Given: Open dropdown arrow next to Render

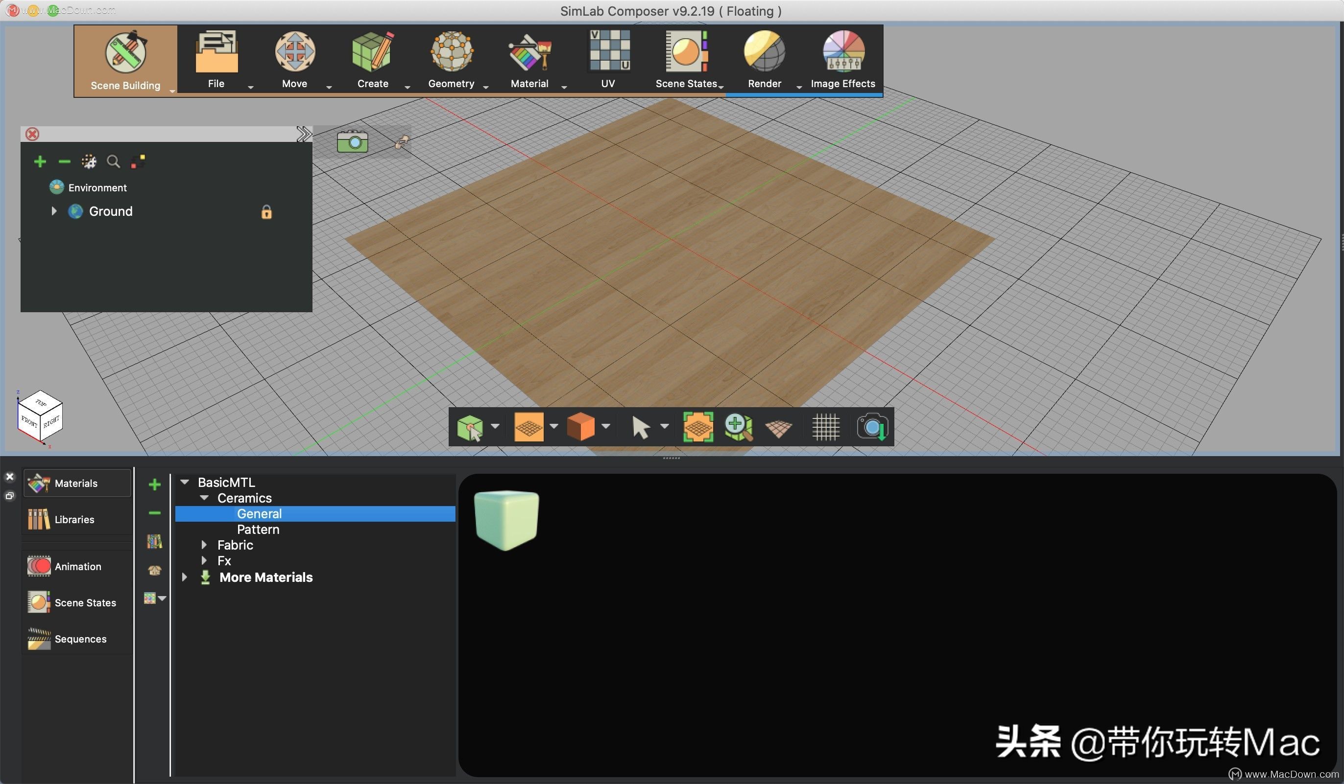Looking at the screenshot, I should 799,87.
